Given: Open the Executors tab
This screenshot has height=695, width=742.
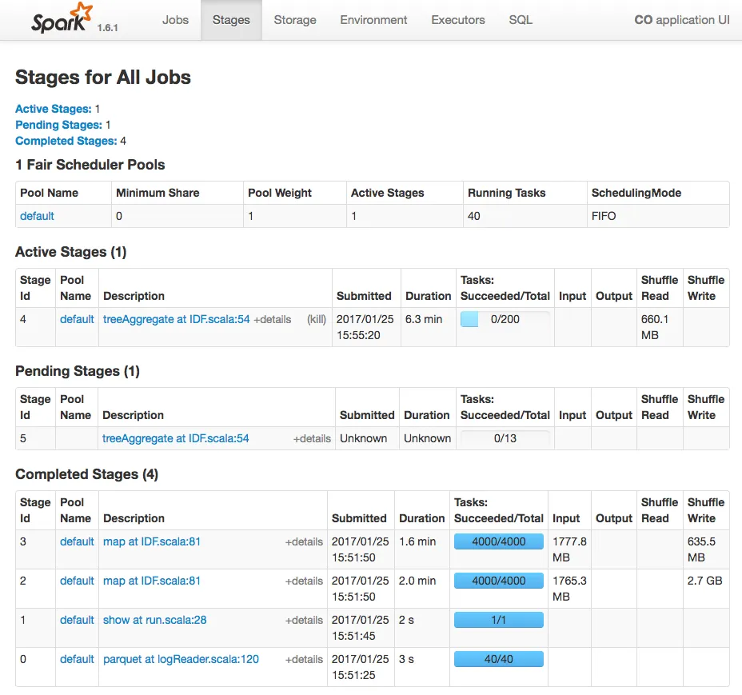Looking at the screenshot, I should click(457, 20).
